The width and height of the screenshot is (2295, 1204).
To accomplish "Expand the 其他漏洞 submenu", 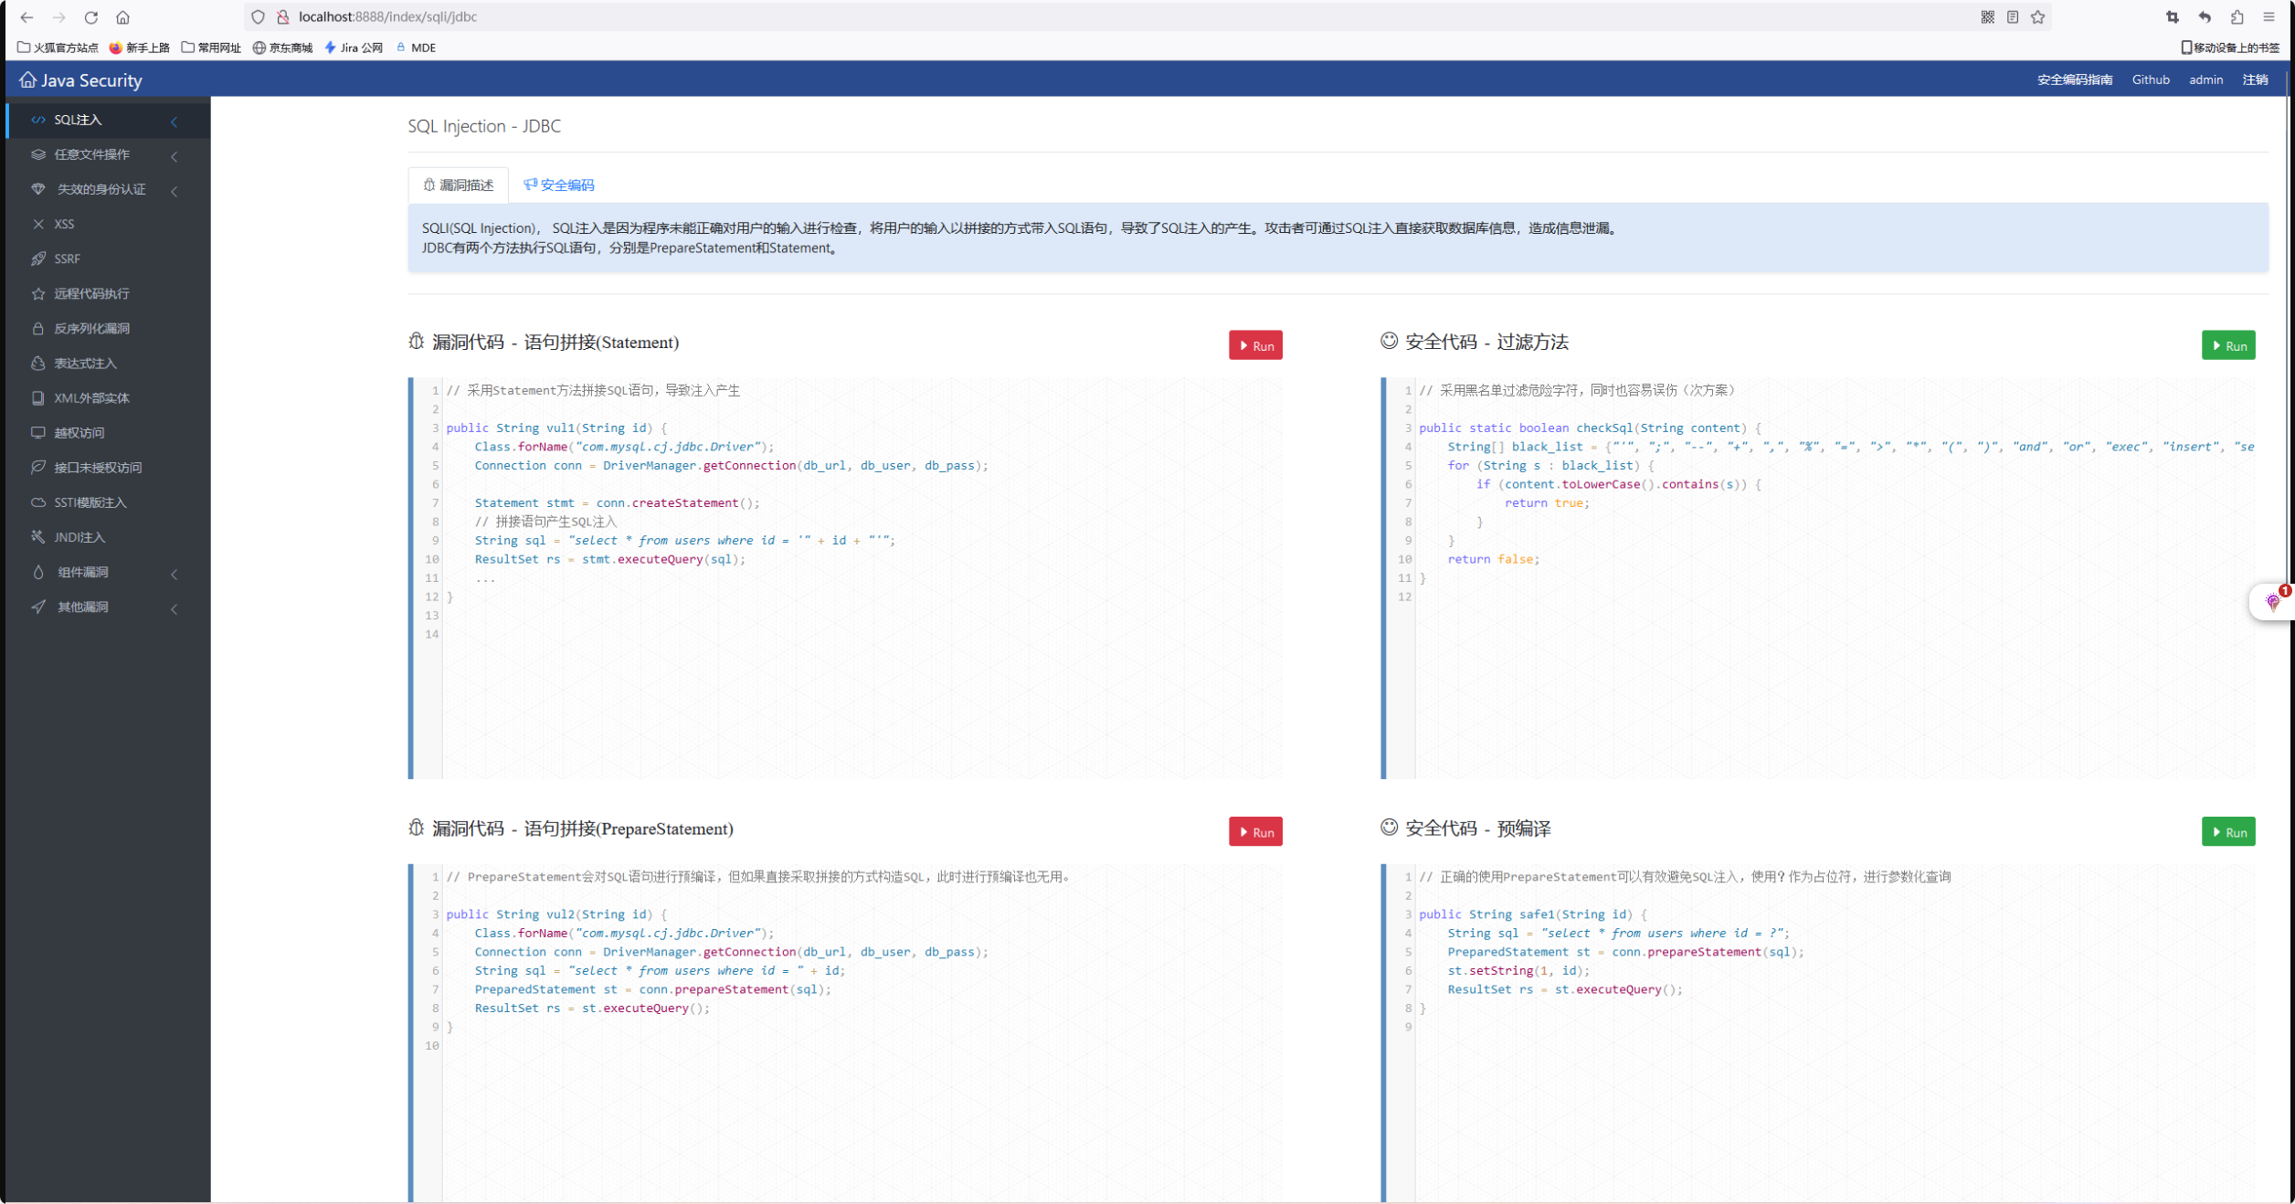I will click(x=174, y=607).
